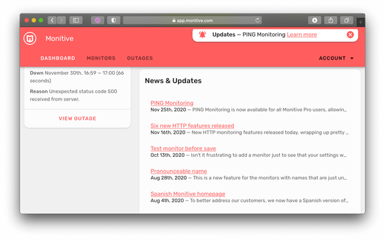Click the Monitive brand name
This screenshot has height=240, width=385.
[x=60, y=38]
